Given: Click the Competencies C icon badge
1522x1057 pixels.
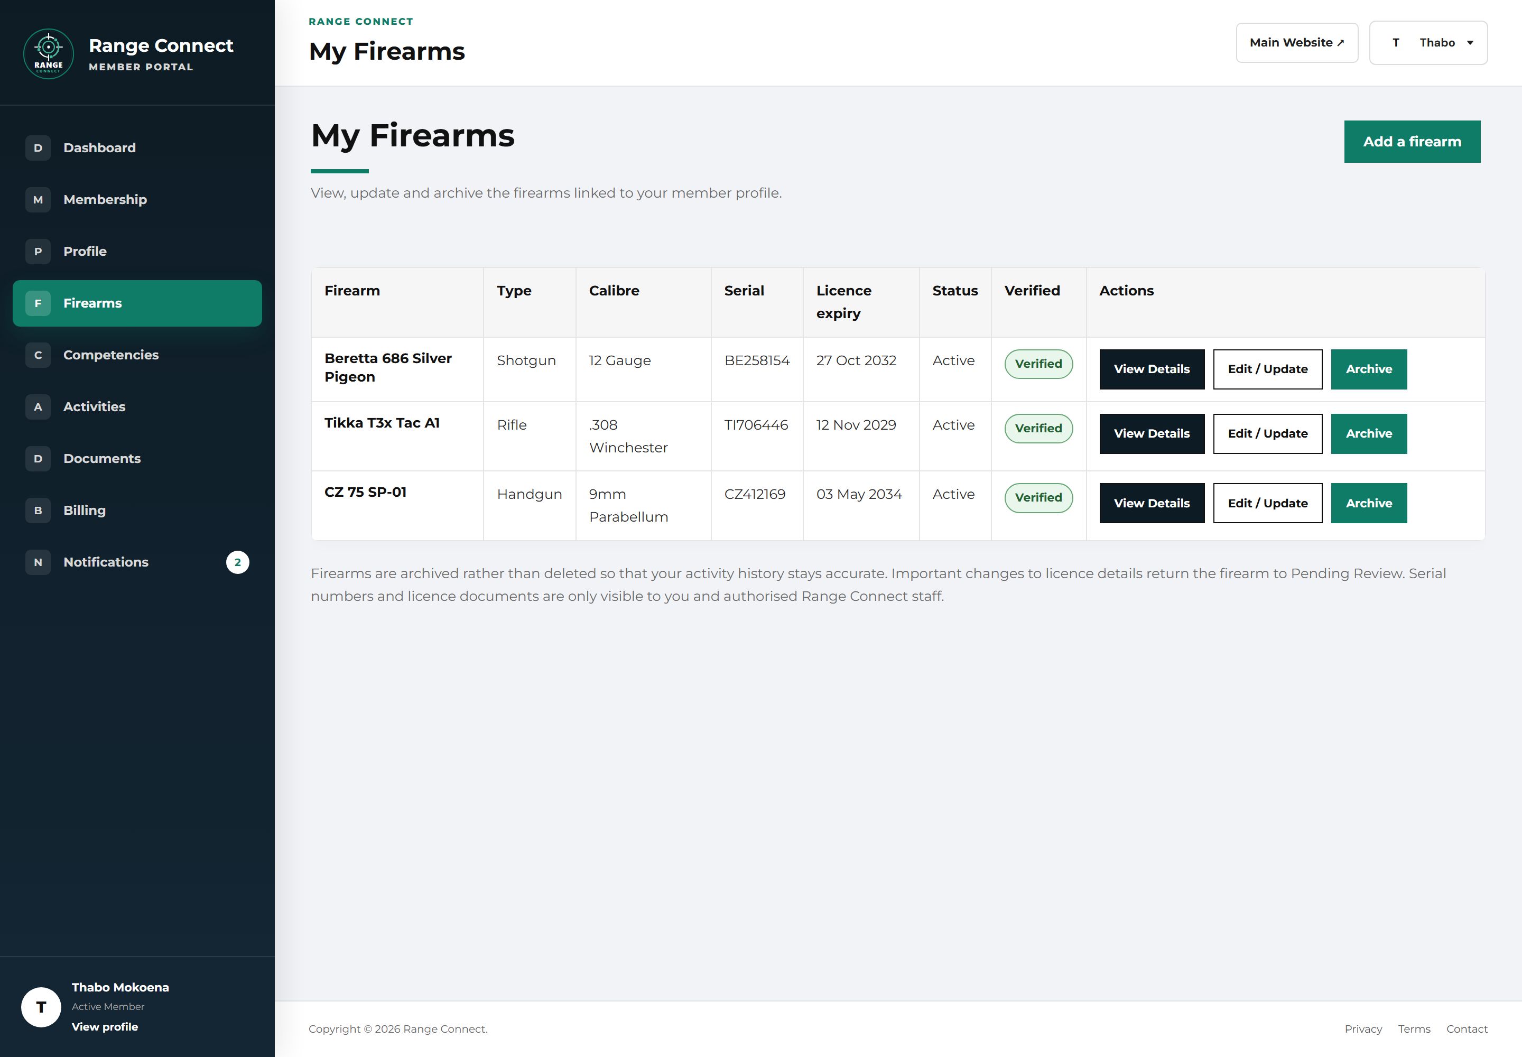Looking at the screenshot, I should (x=38, y=355).
